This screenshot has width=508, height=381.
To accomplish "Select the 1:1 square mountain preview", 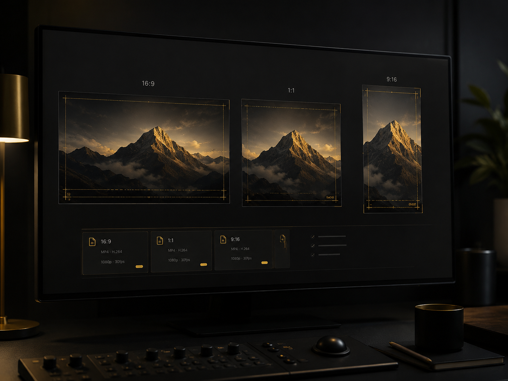I will click(x=291, y=153).
